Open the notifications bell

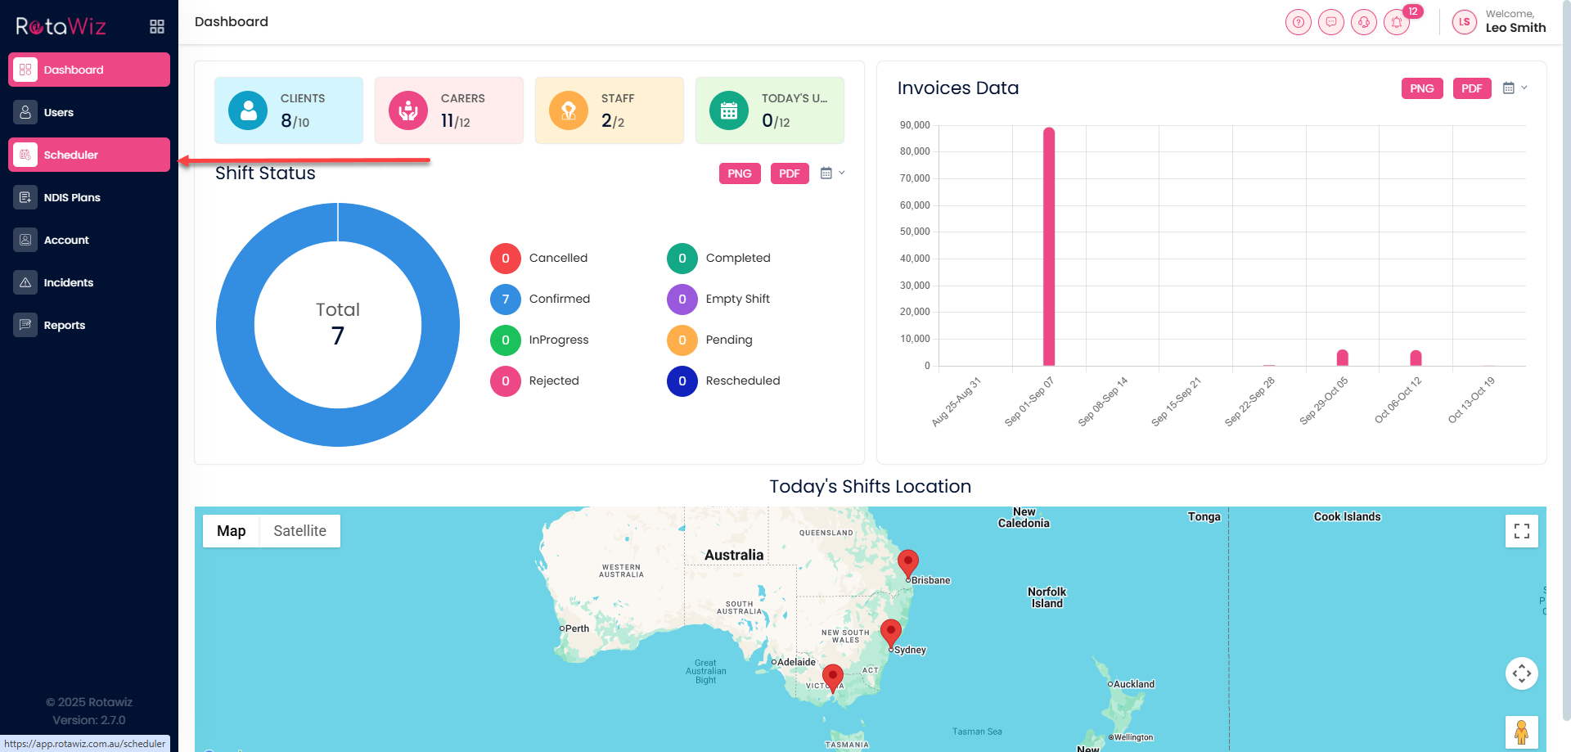[1397, 22]
